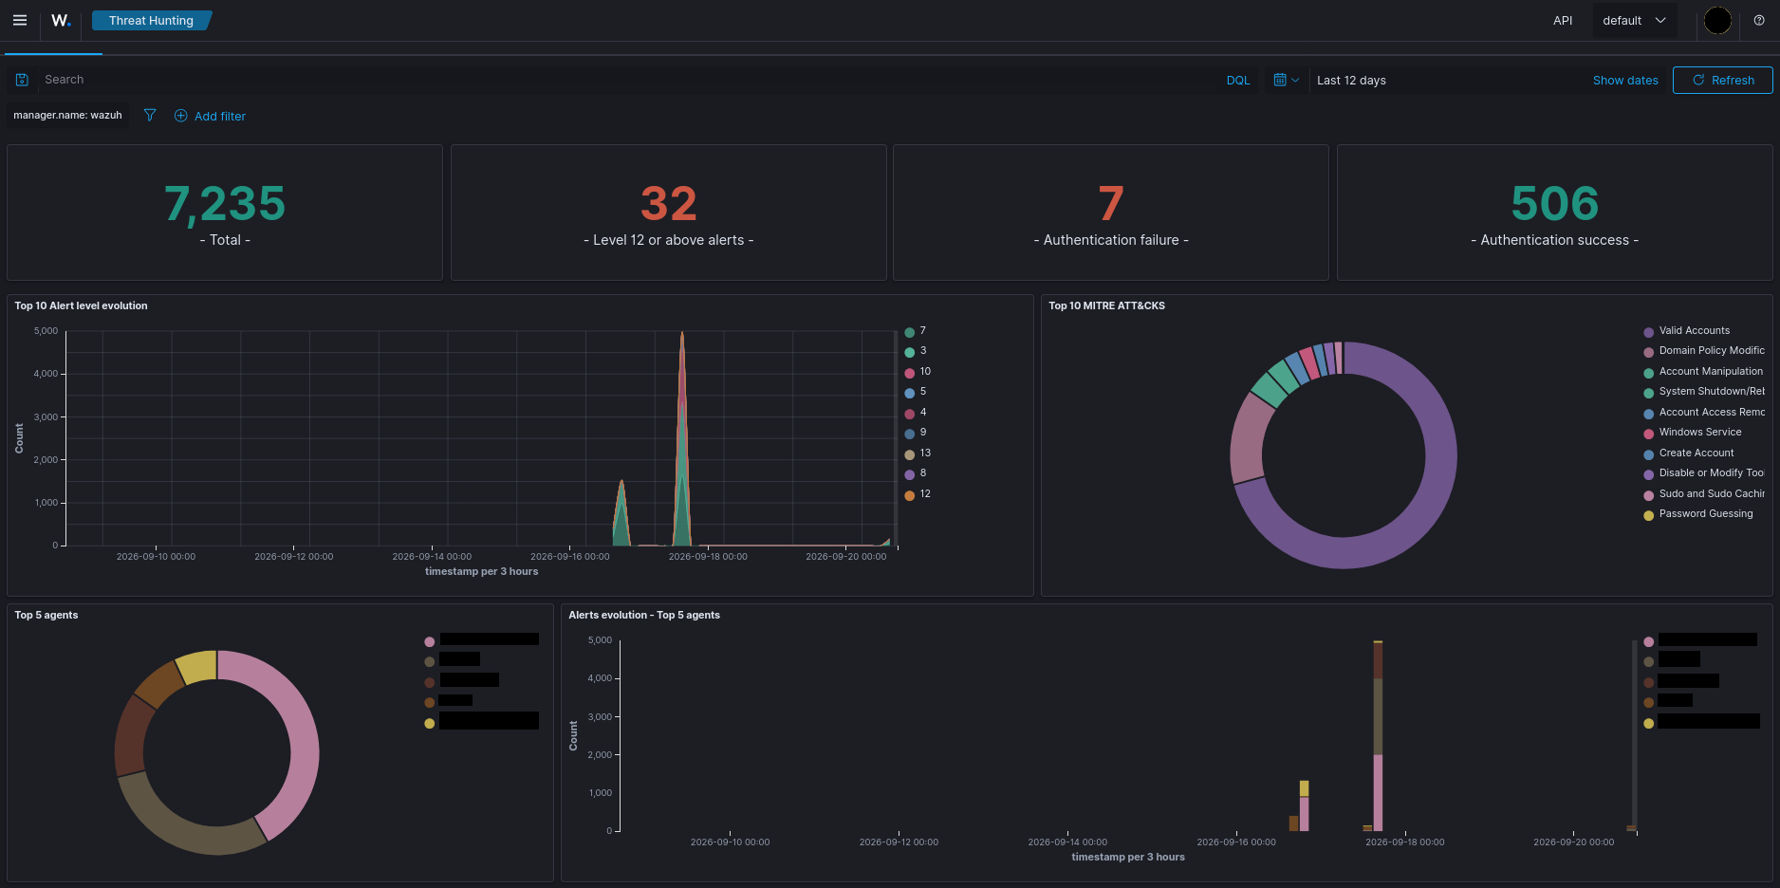Open the calendar quick date menu

1286,80
